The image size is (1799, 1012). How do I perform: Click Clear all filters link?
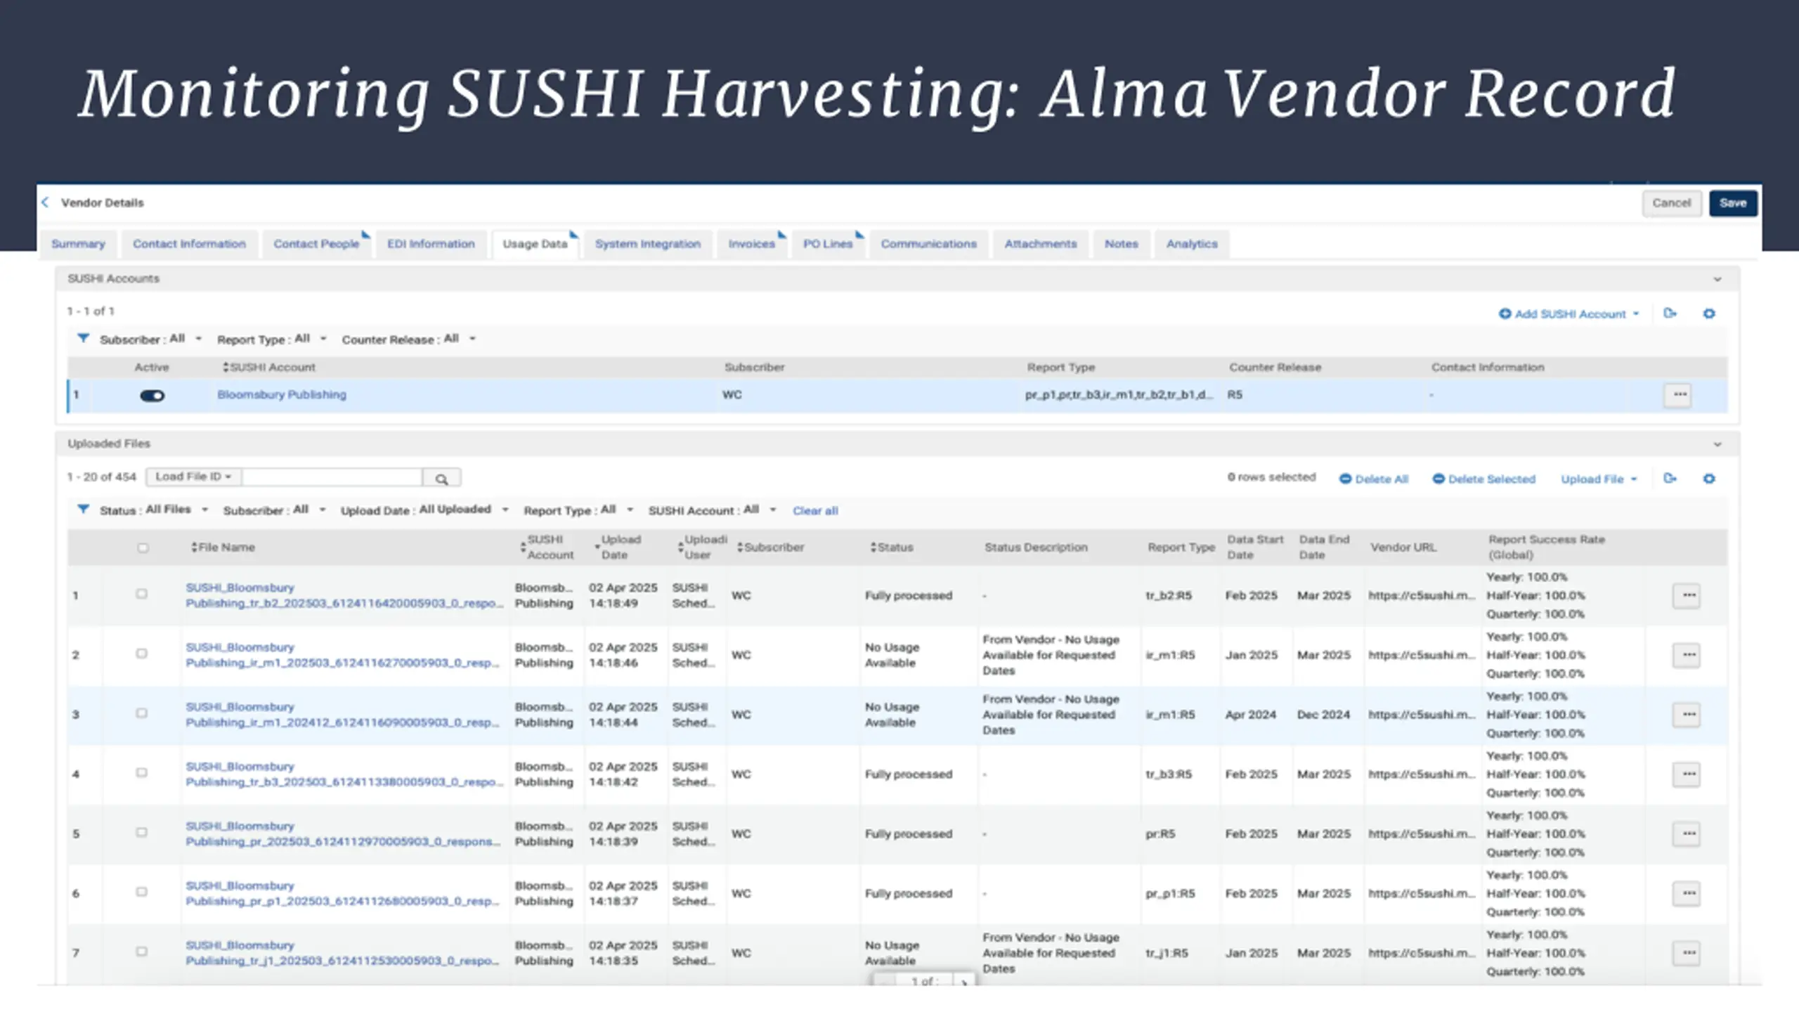click(x=815, y=510)
